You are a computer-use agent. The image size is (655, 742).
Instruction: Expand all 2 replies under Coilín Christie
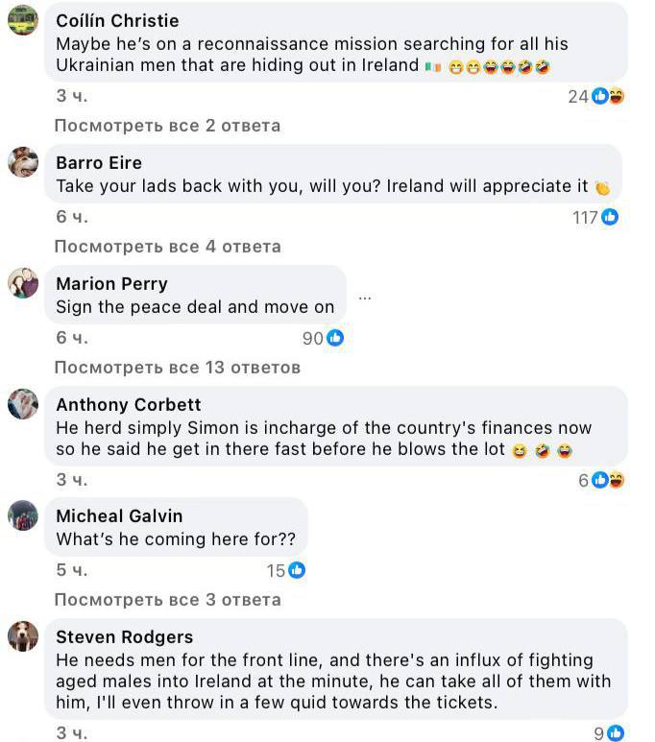pos(167,126)
